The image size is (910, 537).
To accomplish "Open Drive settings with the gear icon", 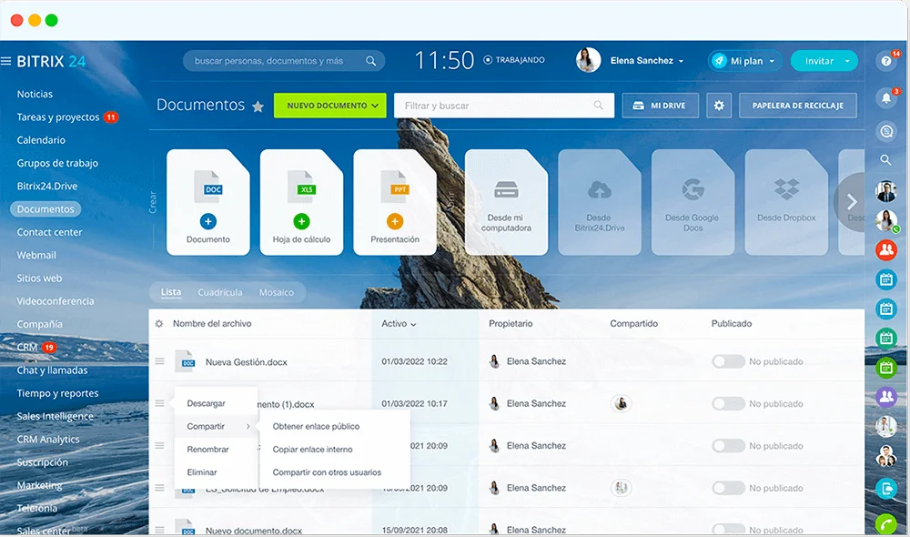I will [719, 105].
